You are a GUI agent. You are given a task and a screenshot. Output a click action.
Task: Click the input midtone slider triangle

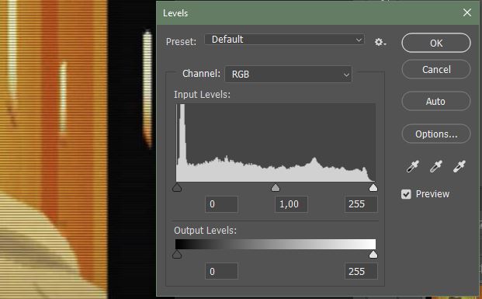tap(276, 188)
